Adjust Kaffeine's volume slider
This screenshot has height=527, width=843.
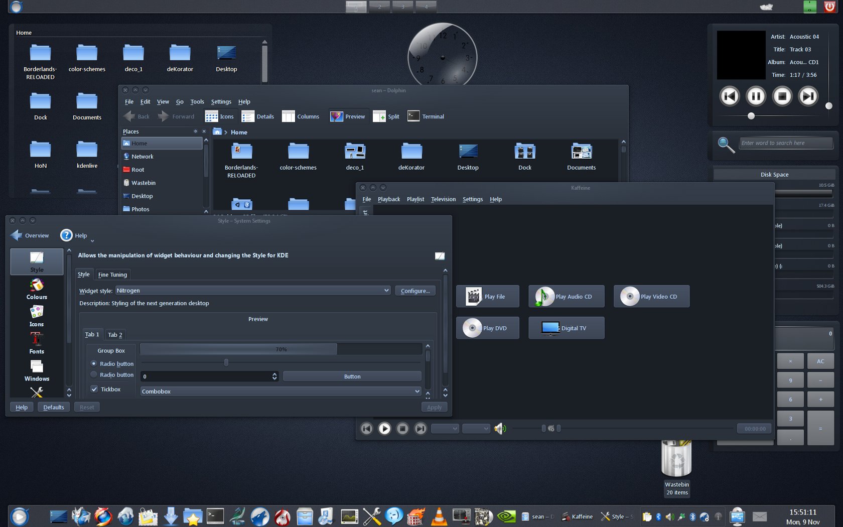point(544,429)
